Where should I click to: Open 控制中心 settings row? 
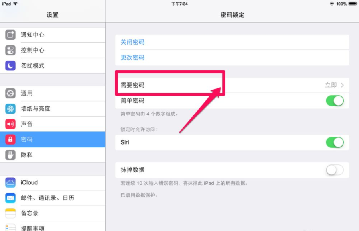[53, 50]
